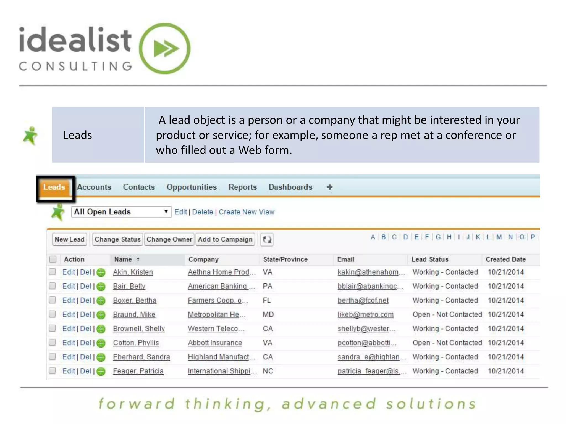
Task: Click the green plus icon for Cotton, Phyllis
Action: point(101,343)
